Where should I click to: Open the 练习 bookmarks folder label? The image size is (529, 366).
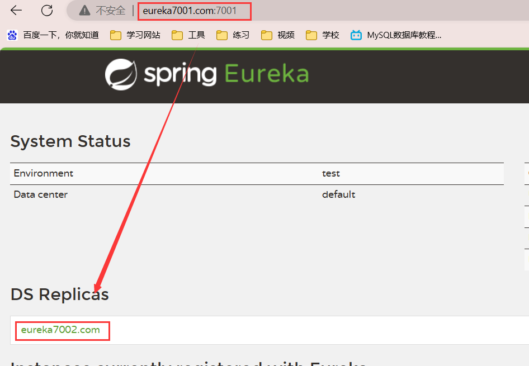pyautogui.click(x=241, y=35)
